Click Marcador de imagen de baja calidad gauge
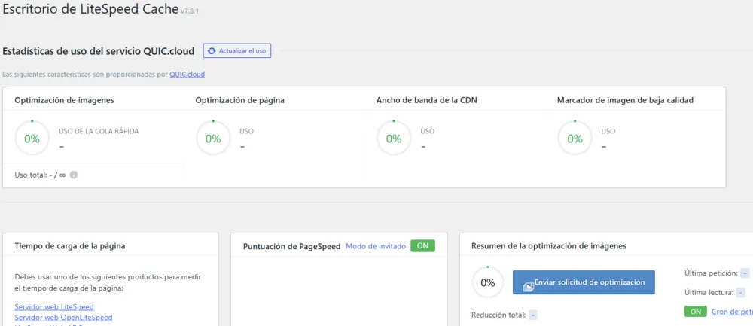 [575, 139]
